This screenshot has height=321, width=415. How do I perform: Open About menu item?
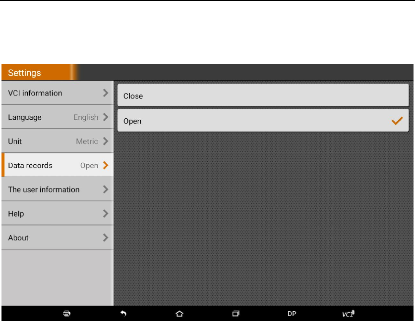[58, 237]
